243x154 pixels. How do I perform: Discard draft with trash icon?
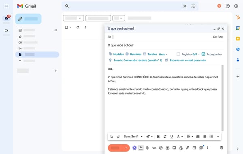click(222, 148)
